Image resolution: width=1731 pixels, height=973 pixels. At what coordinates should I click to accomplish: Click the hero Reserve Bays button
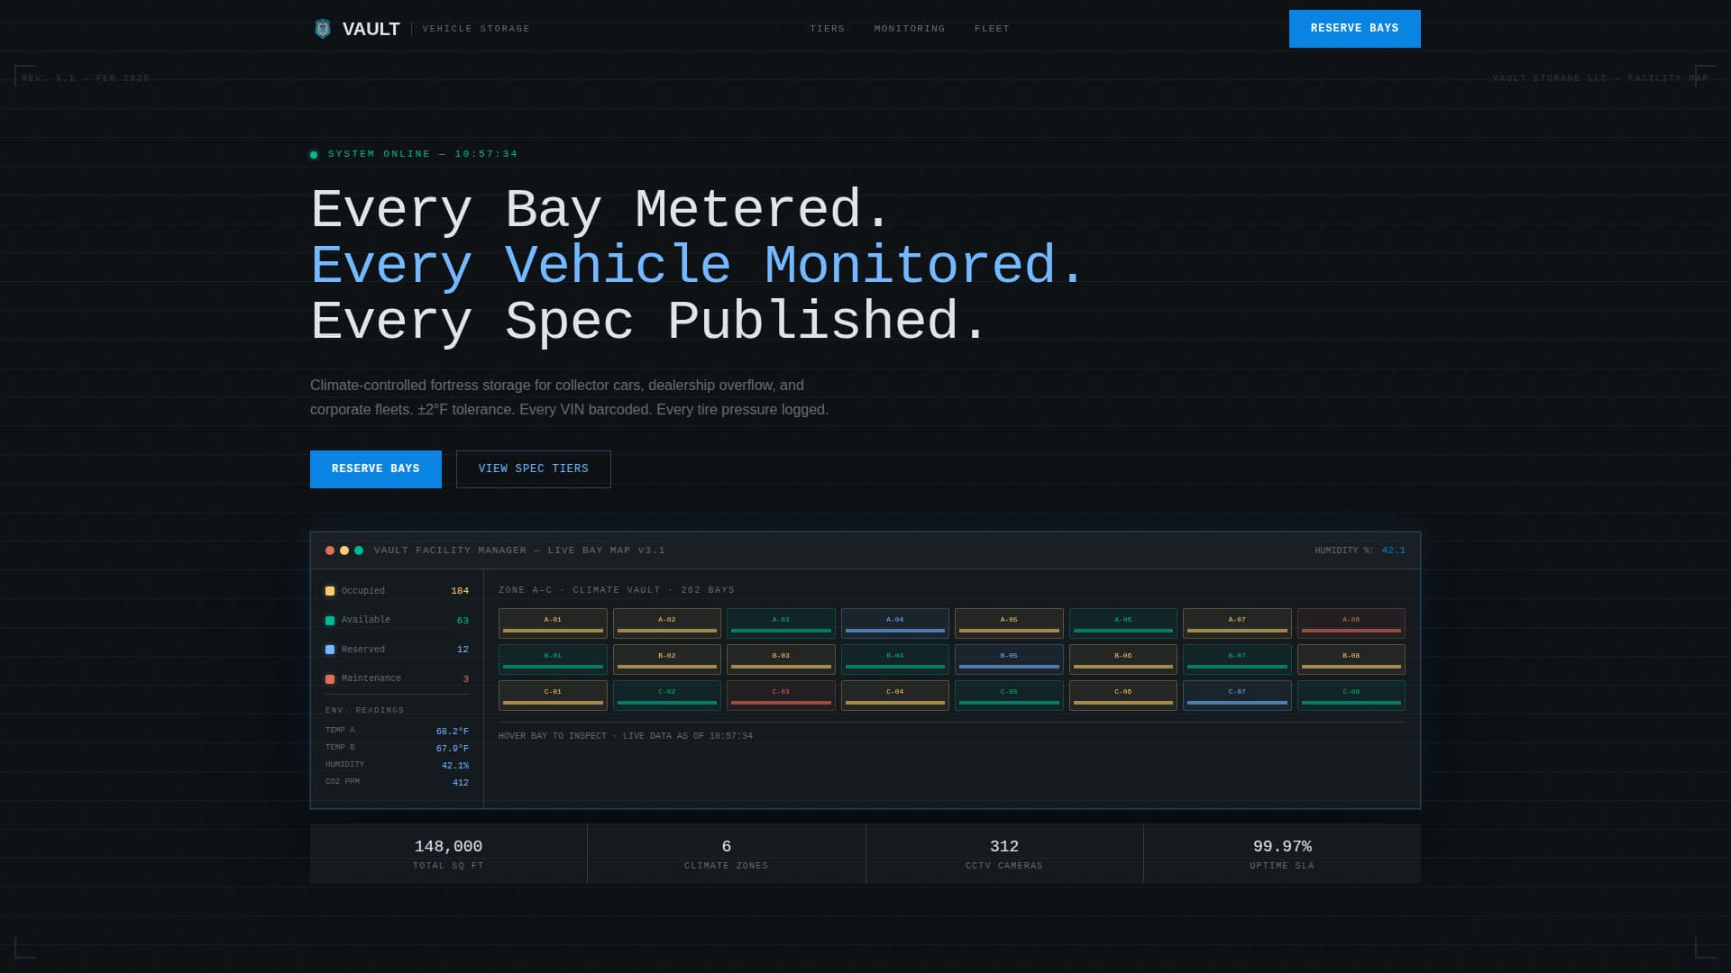tap(375, 469)
